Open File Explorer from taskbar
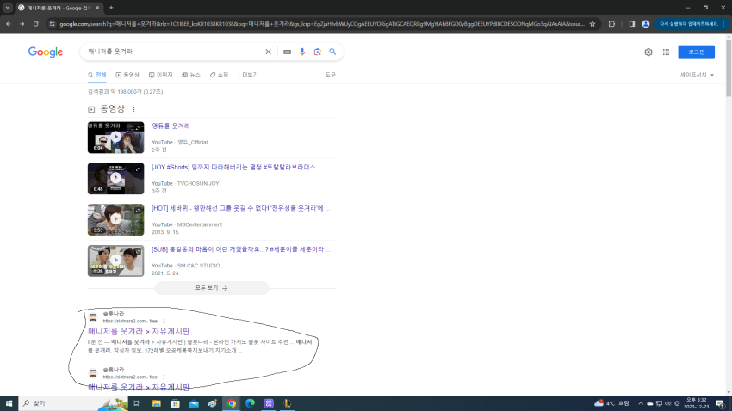This screenshot has width=732, height=411. pyautogui.click(x=157, y=403)
